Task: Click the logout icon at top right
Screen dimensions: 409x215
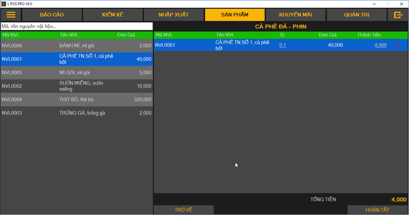Action: (398, 15)
